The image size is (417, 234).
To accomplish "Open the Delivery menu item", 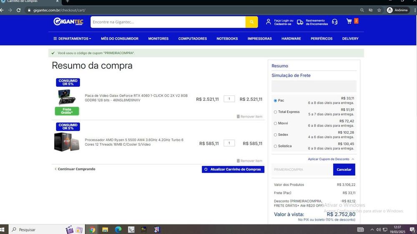I will pyautogui.click(x=350, y=38).
